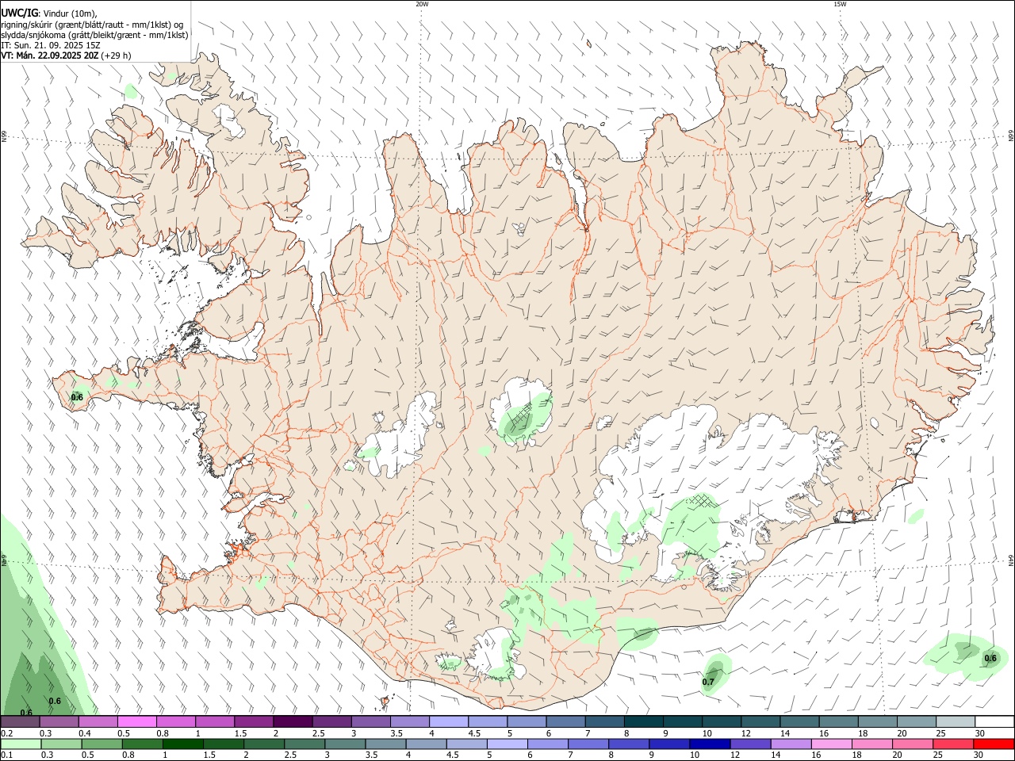
Task: Click the 64N latitude label on left edge
Action: pyautogui.click(x=4, y=560)
